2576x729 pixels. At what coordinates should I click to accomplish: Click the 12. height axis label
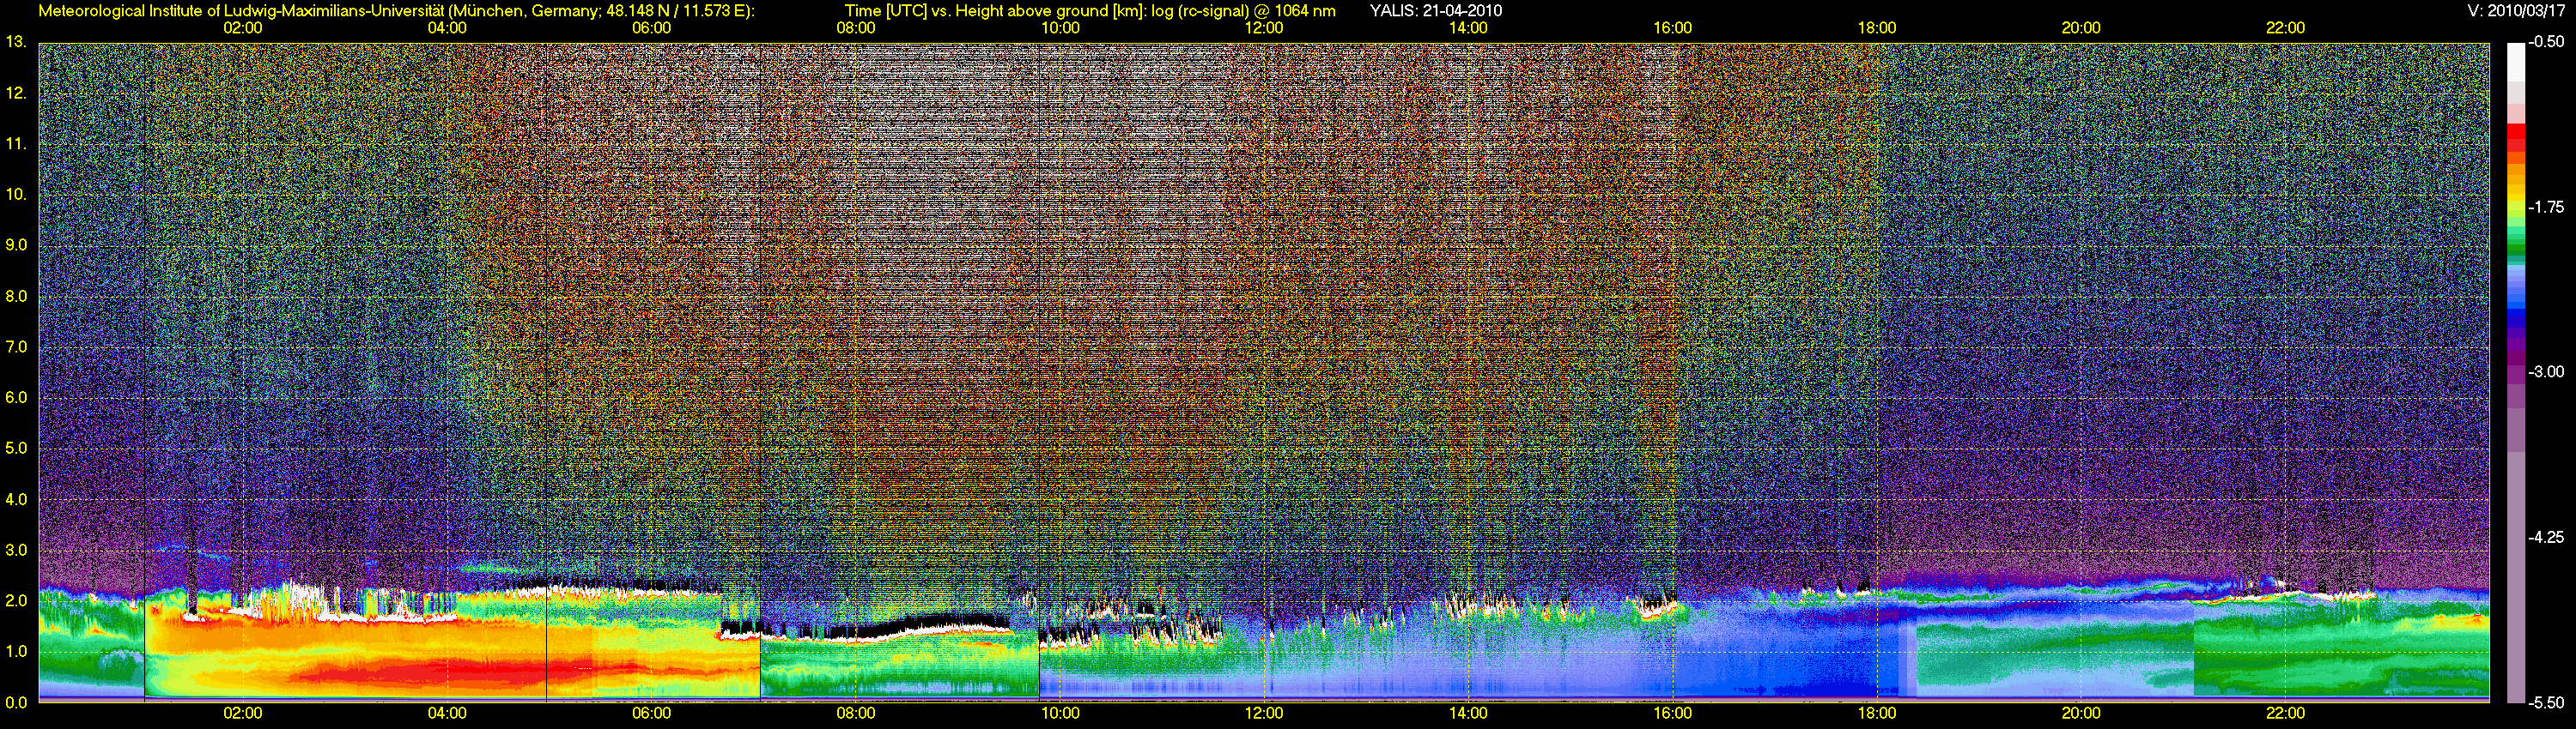16,93
